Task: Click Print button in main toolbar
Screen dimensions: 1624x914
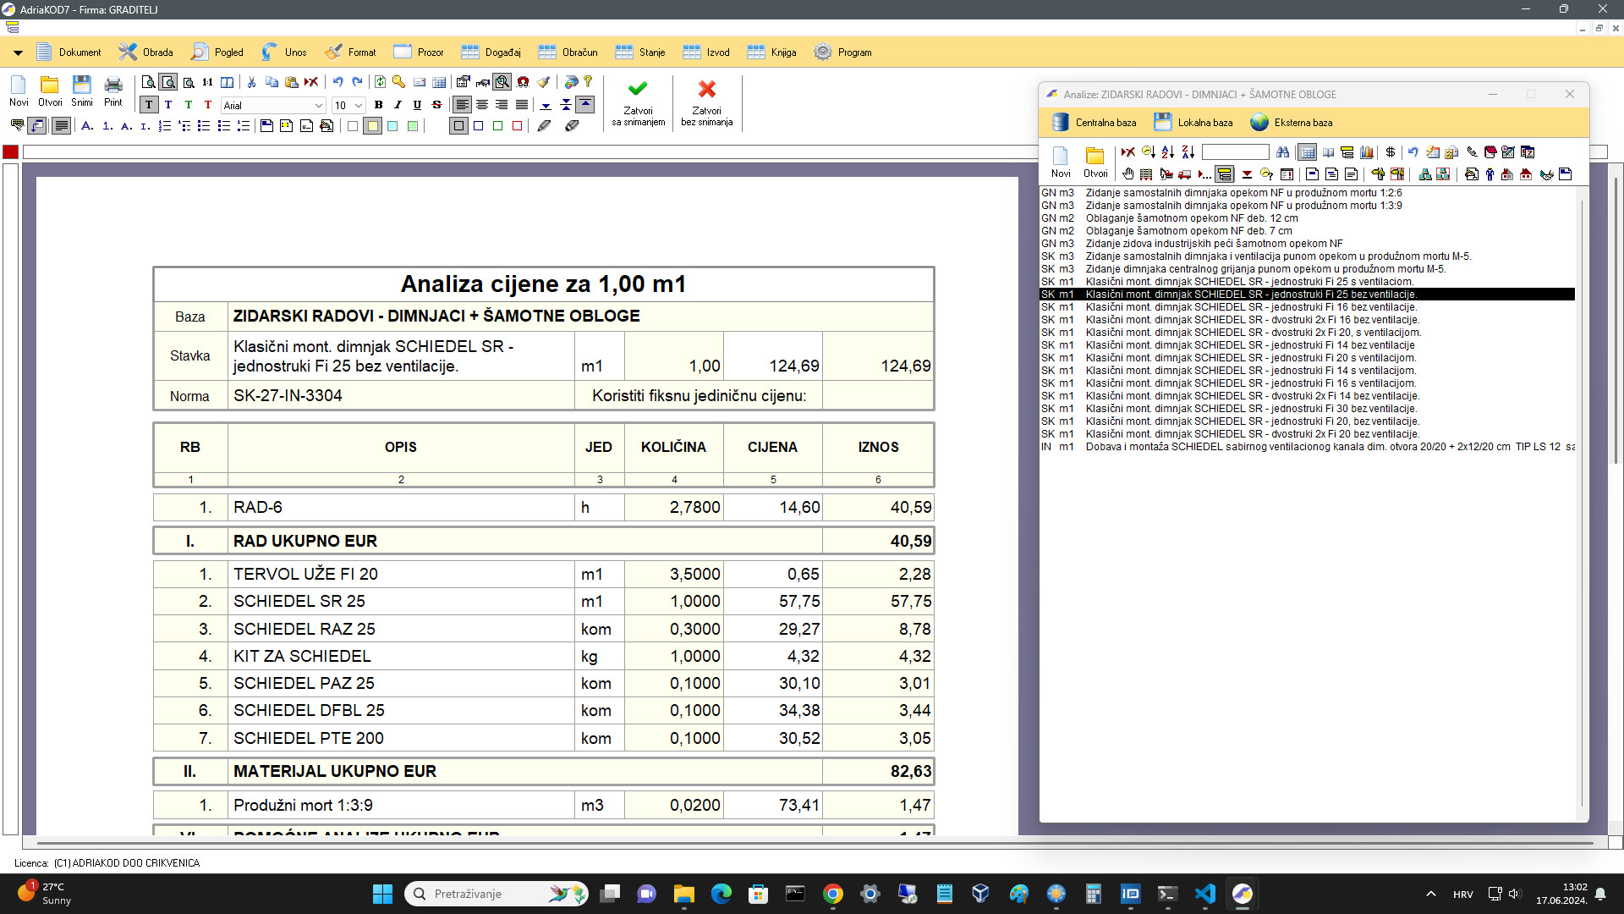Action: coord(113,91)
